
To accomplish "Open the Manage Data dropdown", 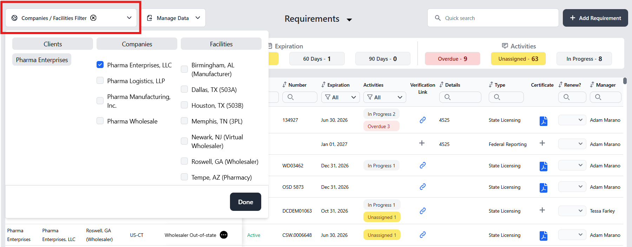I will pyautogui.click(x=173, y=18).
